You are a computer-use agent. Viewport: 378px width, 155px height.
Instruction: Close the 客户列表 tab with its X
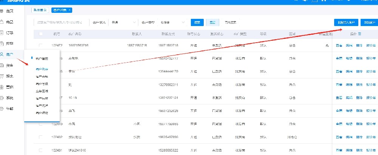[70, 10]
